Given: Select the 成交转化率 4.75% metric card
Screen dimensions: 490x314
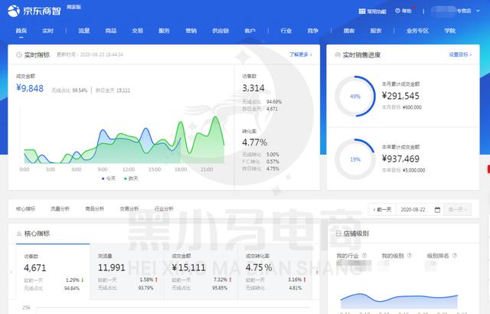Looking at the screenshot, I should coord(275,272).
